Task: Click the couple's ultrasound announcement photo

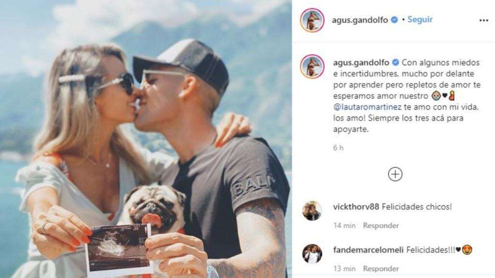Action: click(x=146, y=139)
